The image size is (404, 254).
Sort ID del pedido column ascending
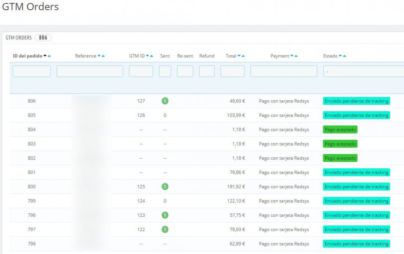tap(49, 56)
